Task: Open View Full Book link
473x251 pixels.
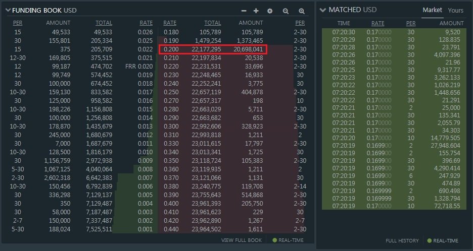Action: pyautogui.click(x=242, y=240)
